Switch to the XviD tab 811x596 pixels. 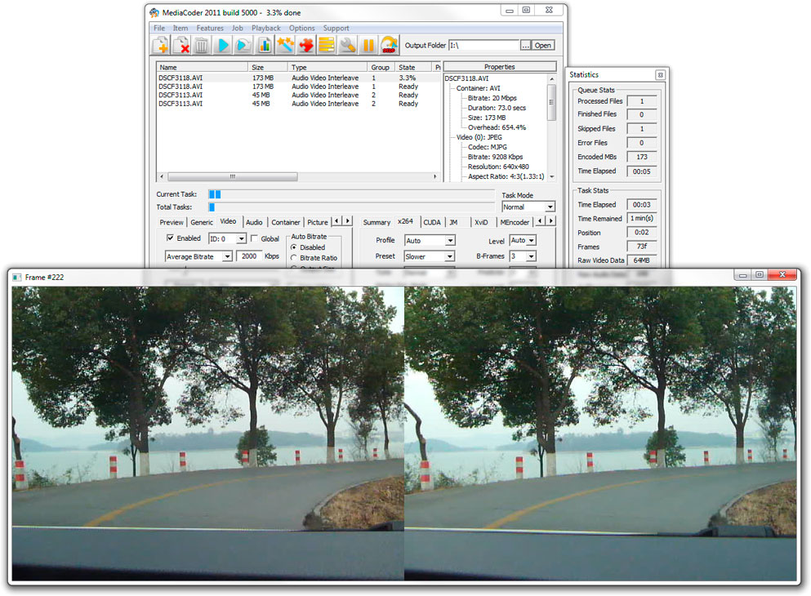pyautogui.click(x=481, y=222)
